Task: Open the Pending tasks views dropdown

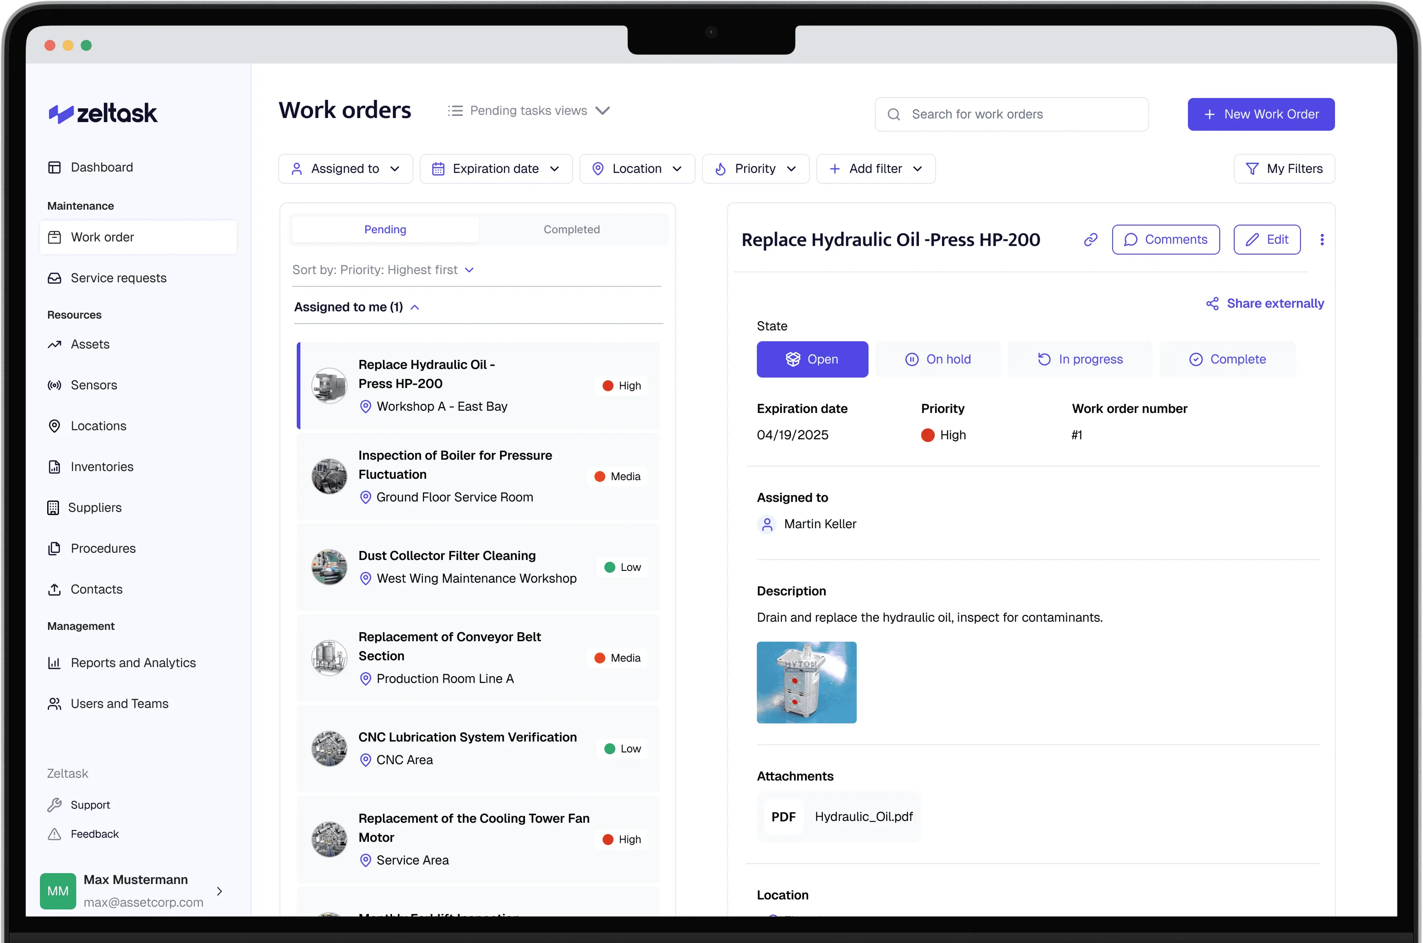Action: tap(529, 110)
